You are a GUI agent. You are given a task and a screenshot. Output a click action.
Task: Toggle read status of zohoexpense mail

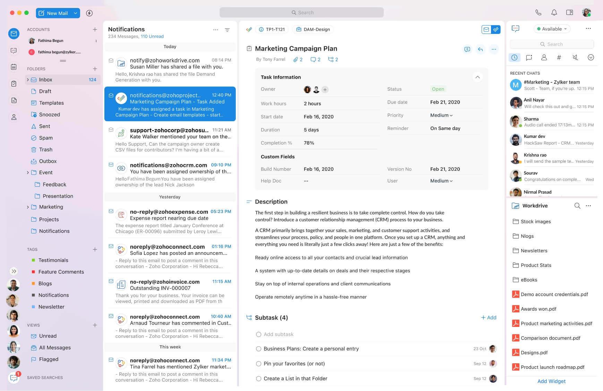(111, 211)
